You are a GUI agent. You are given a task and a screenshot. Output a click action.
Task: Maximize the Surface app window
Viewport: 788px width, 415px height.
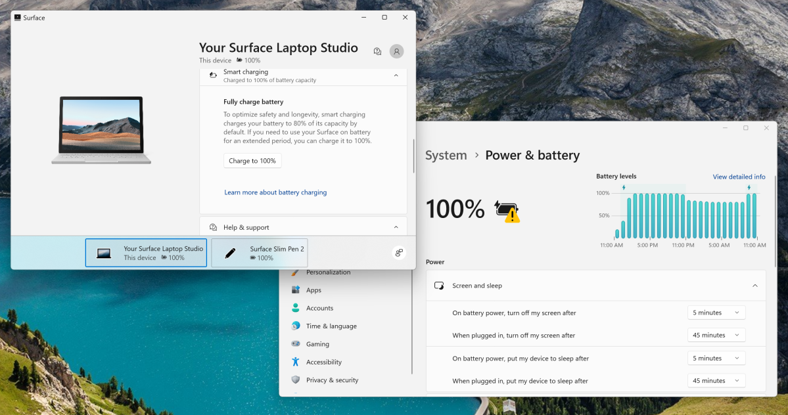tap(384, 18)
